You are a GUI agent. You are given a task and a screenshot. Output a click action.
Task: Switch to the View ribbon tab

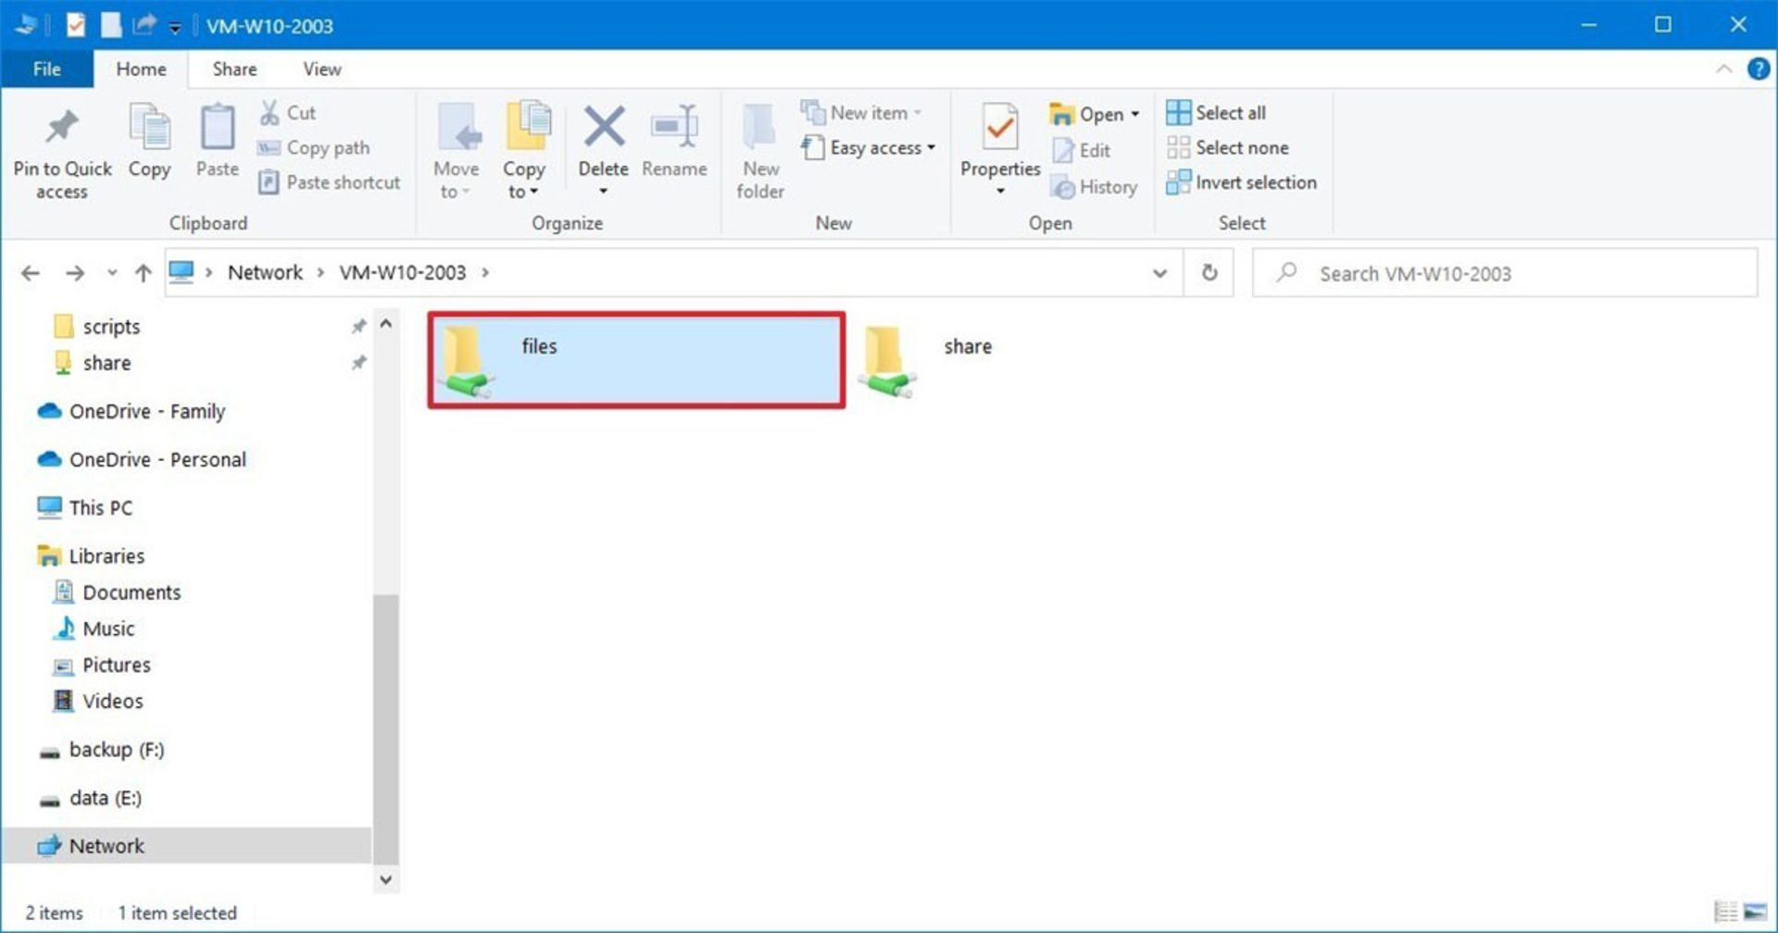pos(321,69)
